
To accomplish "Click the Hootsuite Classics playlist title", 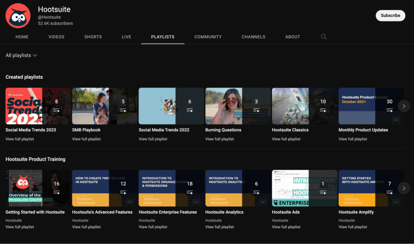I will 290,130.
